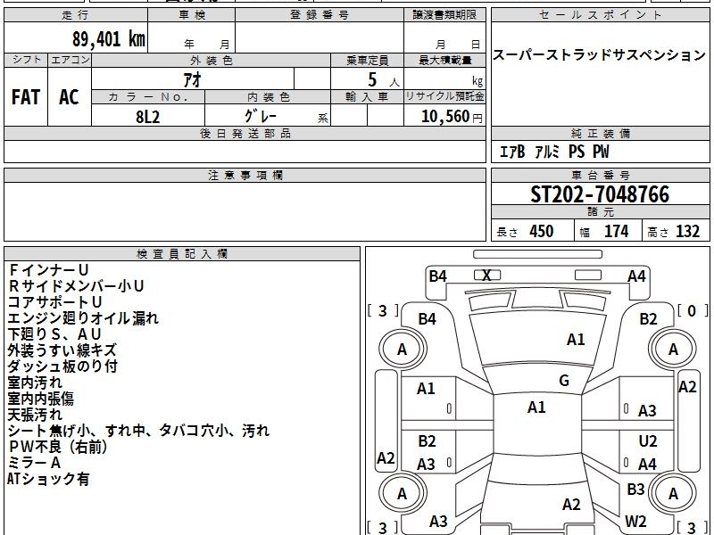This screenshot has height=535, width=714.
Task: Click note ＰＷ不良（右前）
Action: pyautogui.click(x=58, y=447)
